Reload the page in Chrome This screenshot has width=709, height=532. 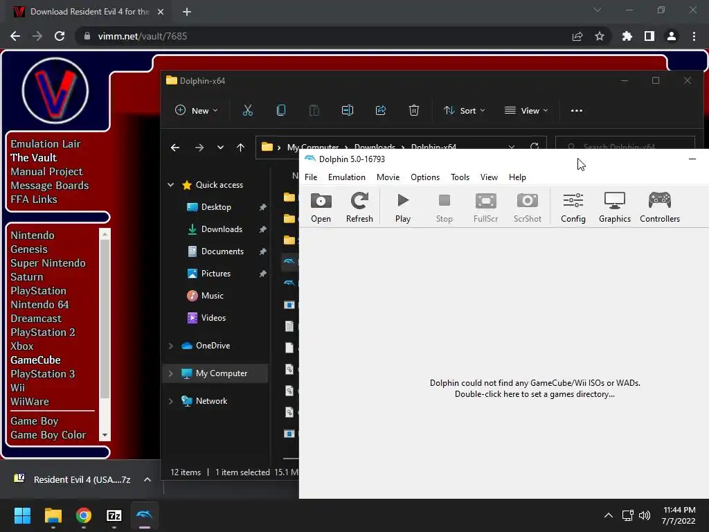pos(60,36)
